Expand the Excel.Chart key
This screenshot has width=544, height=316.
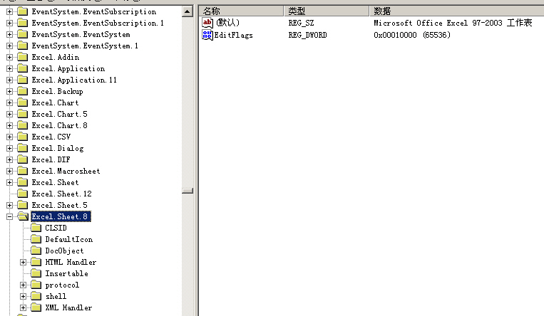(x=10, y=103)
